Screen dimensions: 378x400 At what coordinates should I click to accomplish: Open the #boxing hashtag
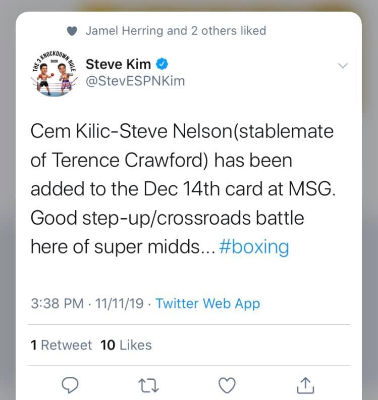click(254, 247)
